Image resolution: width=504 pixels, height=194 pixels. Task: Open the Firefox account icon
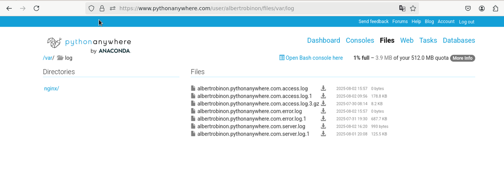click(482, 8)
